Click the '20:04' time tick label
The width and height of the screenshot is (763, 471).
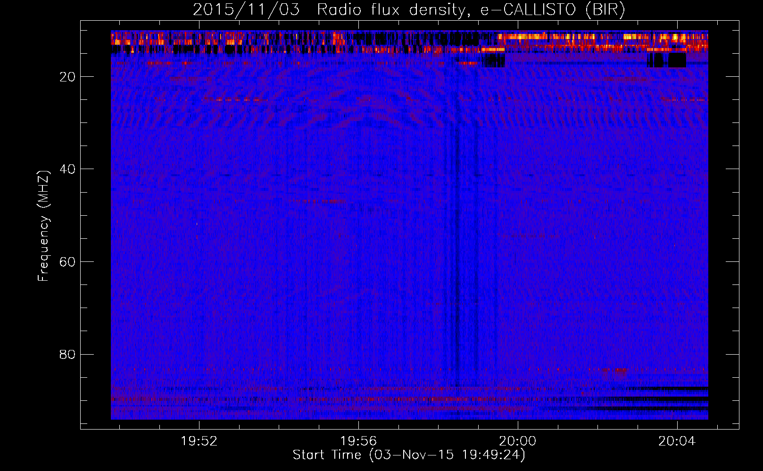[x=677, y=441]
